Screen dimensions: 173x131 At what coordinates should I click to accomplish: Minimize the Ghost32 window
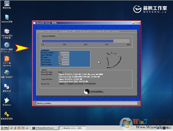(x=133, y=23)
